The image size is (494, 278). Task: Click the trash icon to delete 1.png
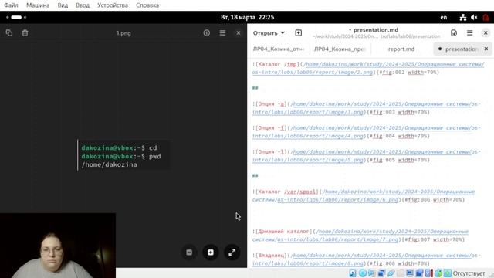tap(25, 32)
